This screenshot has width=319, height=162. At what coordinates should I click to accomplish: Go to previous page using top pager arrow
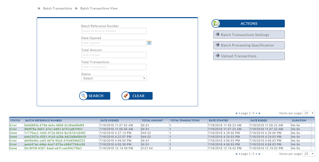239,113
